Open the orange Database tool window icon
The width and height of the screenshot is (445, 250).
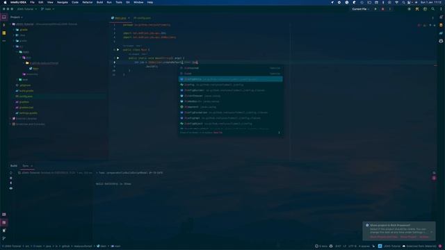coord(441,25)
